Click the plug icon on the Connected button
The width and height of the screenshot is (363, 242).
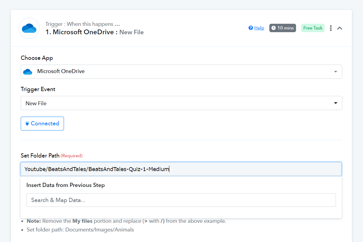27,124
